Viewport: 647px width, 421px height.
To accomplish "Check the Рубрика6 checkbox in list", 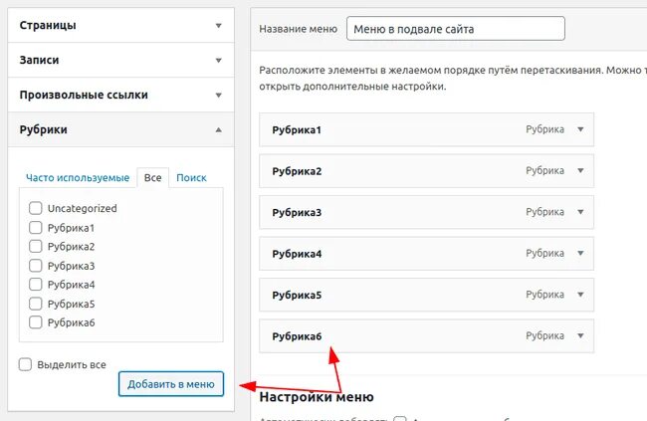I will (36, 322).
